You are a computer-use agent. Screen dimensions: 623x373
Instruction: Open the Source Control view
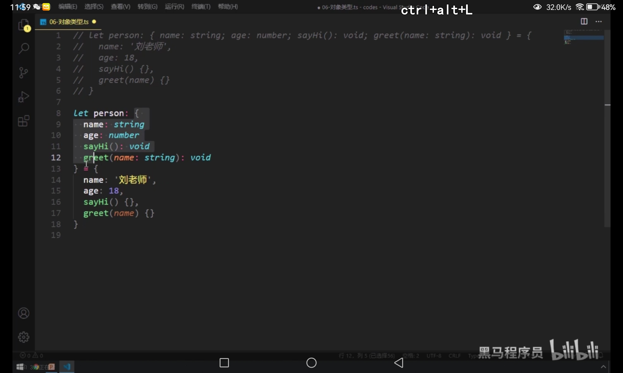(x=24, y=73)
